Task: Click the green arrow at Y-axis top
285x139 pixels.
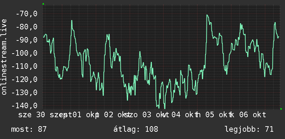Action: pyautogui.click(x=43, y=4)
